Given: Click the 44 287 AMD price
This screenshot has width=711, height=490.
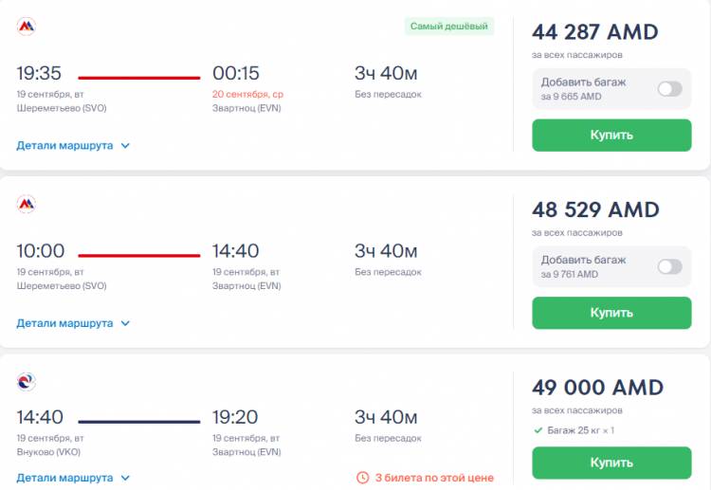Looking at the screenshot, I should [595, 32].
